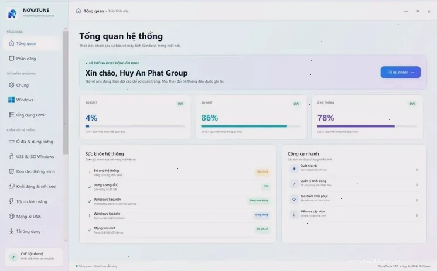Image resolution: width=437 pixels, height=271 pixels.
Task: Click the USB & ISO Windows icon
Action: [x=12, y=156]
